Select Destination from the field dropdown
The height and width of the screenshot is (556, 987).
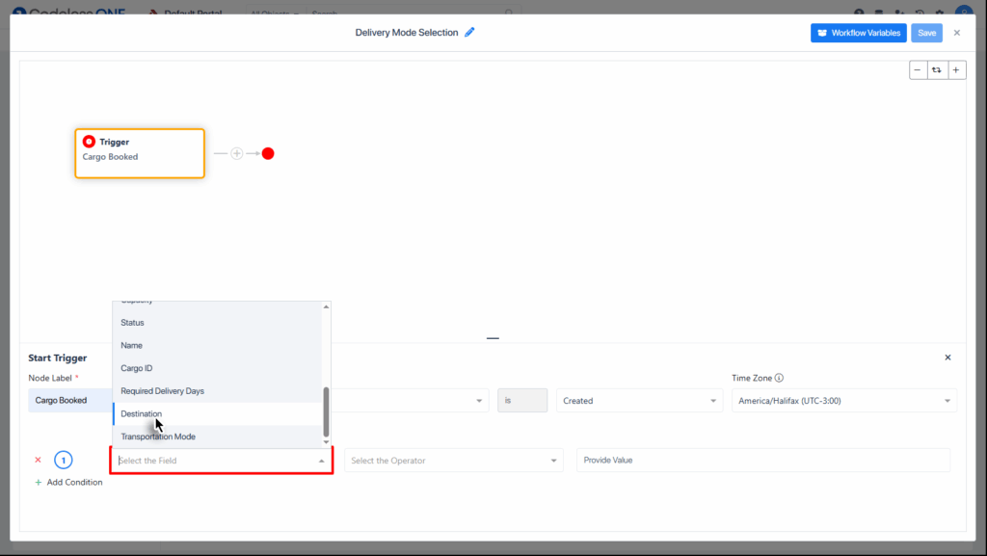coord(142,412)
